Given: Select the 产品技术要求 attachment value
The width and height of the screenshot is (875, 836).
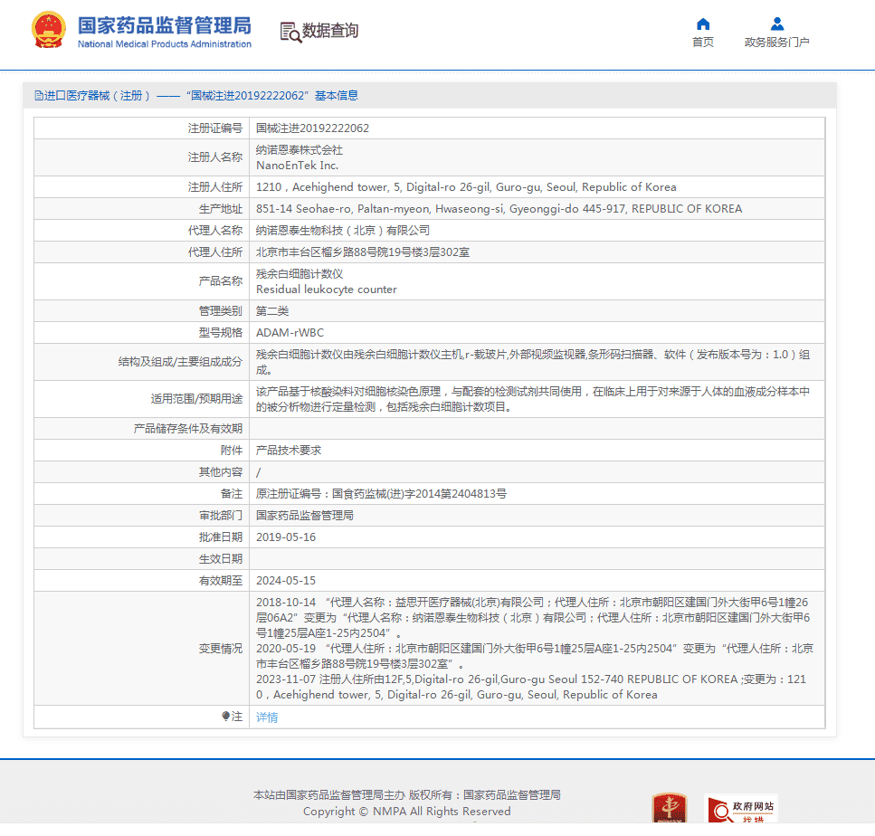Looking at the screenshot, I should point(289,451).
